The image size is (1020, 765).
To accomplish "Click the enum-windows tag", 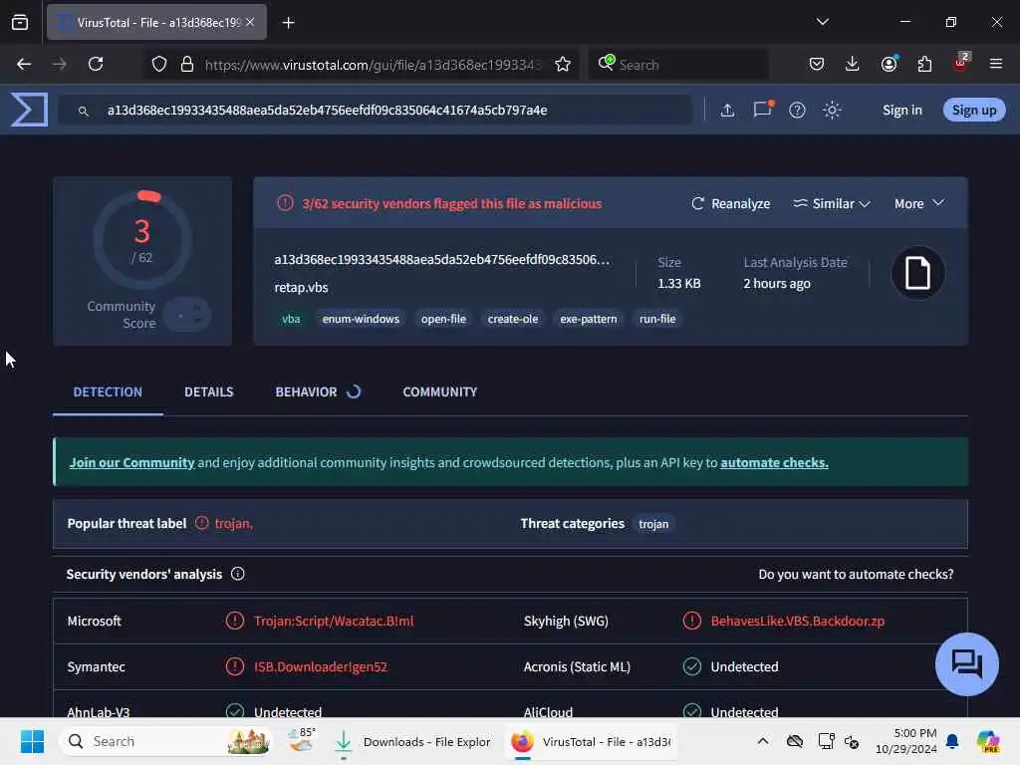I will tap(361, 319).
